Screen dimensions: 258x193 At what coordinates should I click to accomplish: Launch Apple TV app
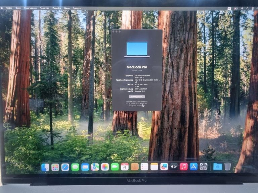[174, 167]
